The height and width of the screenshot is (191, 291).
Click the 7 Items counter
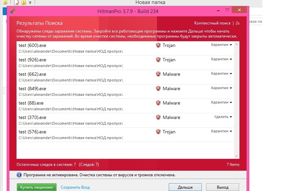(x=233, y=165)
